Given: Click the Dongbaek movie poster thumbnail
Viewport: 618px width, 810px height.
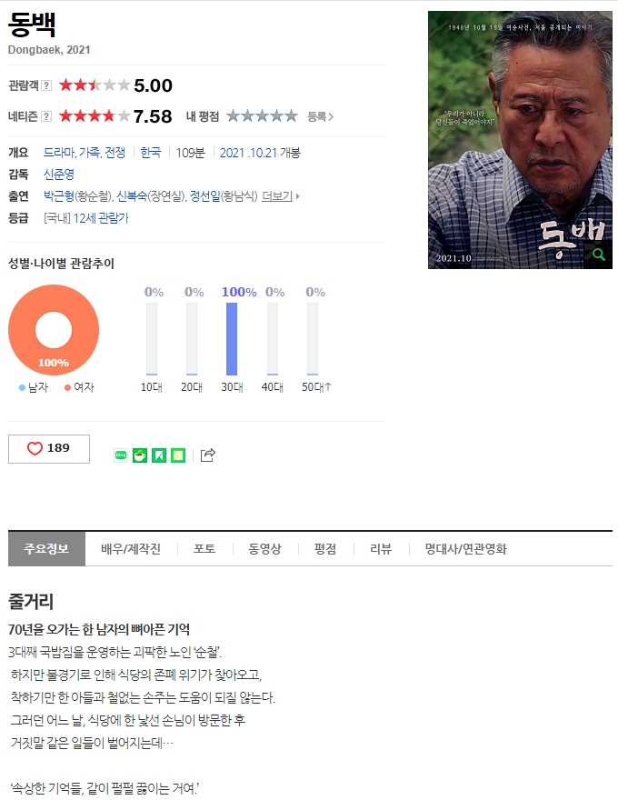Looking at the screenshot, I should tap(520, 140).
